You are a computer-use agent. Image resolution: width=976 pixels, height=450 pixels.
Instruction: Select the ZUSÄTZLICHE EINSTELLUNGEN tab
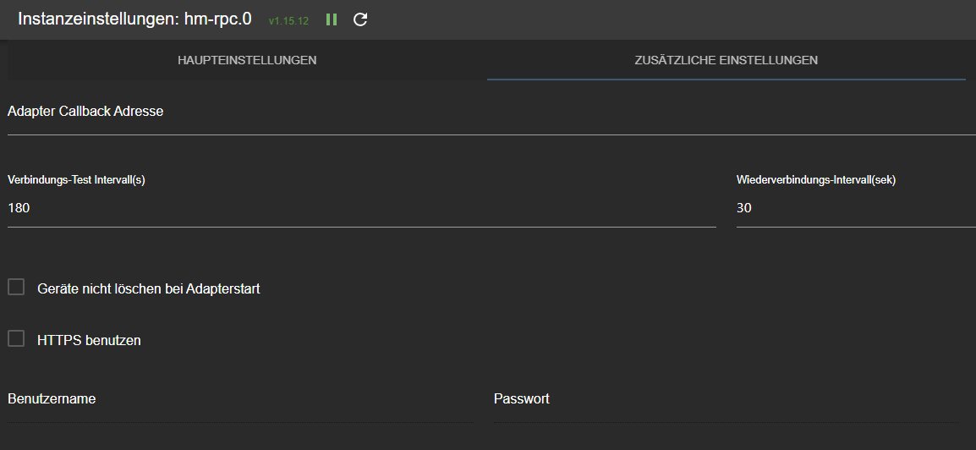point(726,60)
